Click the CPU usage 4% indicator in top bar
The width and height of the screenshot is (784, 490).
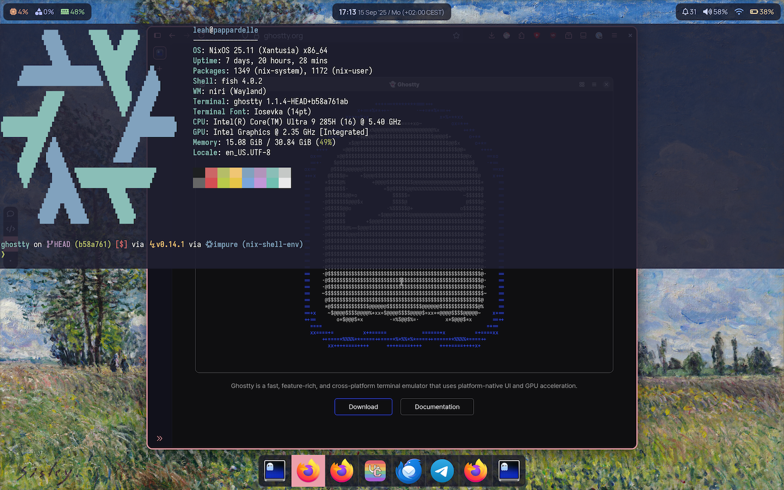(19, 11)
